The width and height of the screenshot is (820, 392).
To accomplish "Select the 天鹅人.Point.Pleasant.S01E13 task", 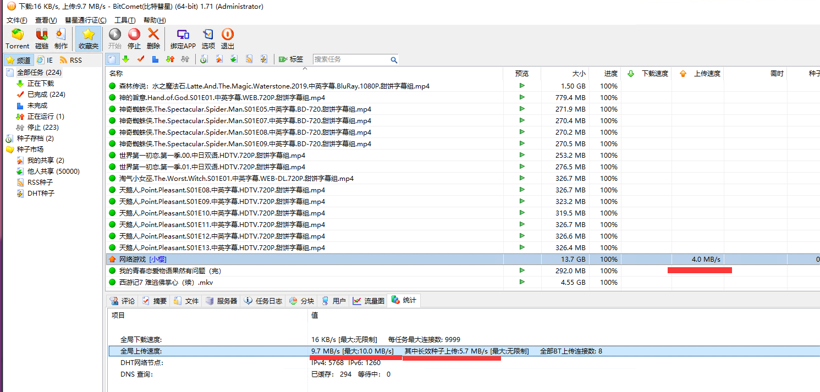I will pos(463,247).
